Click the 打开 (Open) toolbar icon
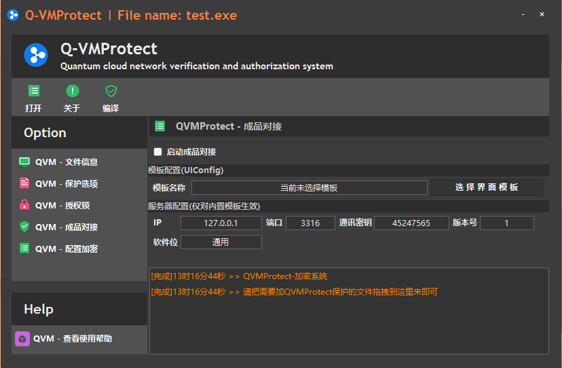Image resolution: width=562 pixels, height=368 pixels. tap(33, 92)
